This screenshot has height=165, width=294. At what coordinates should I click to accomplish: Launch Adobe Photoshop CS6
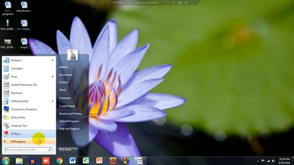tap(28, 85)
